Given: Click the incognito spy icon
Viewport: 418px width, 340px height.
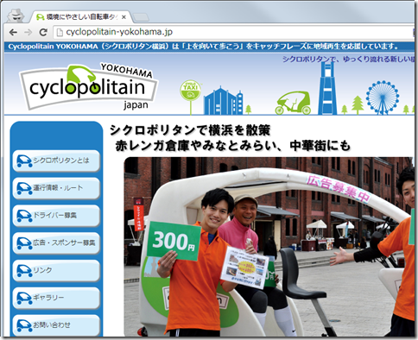Looking at the screenshot, I should pos(16,16).
